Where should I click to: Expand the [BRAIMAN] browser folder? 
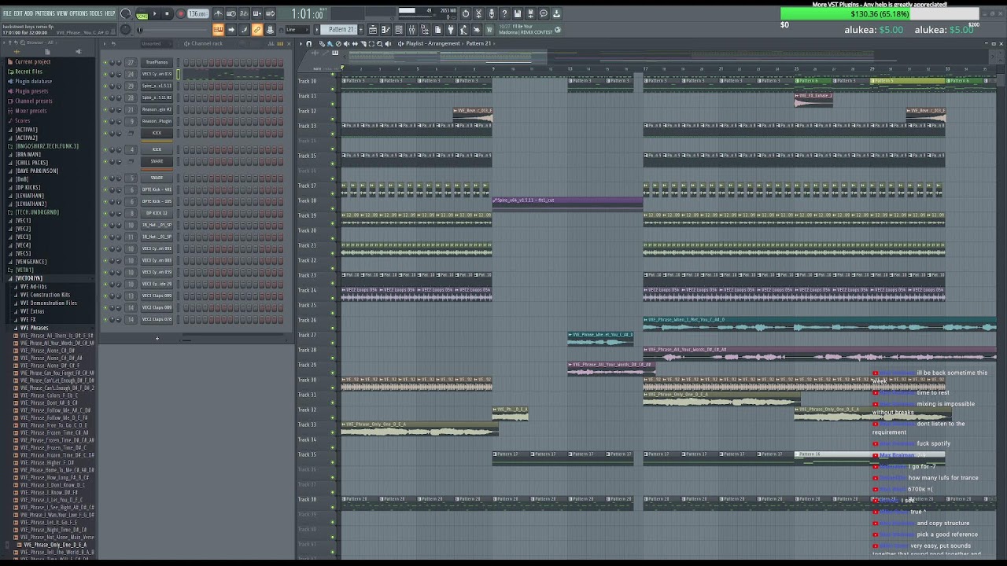pyautogui.click(x=28, y=154)
